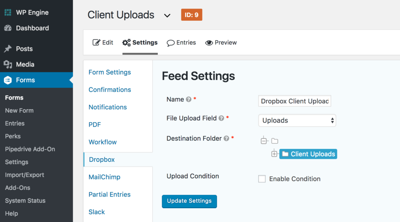
Task: Open Workflow settings section
Action: 103,142
